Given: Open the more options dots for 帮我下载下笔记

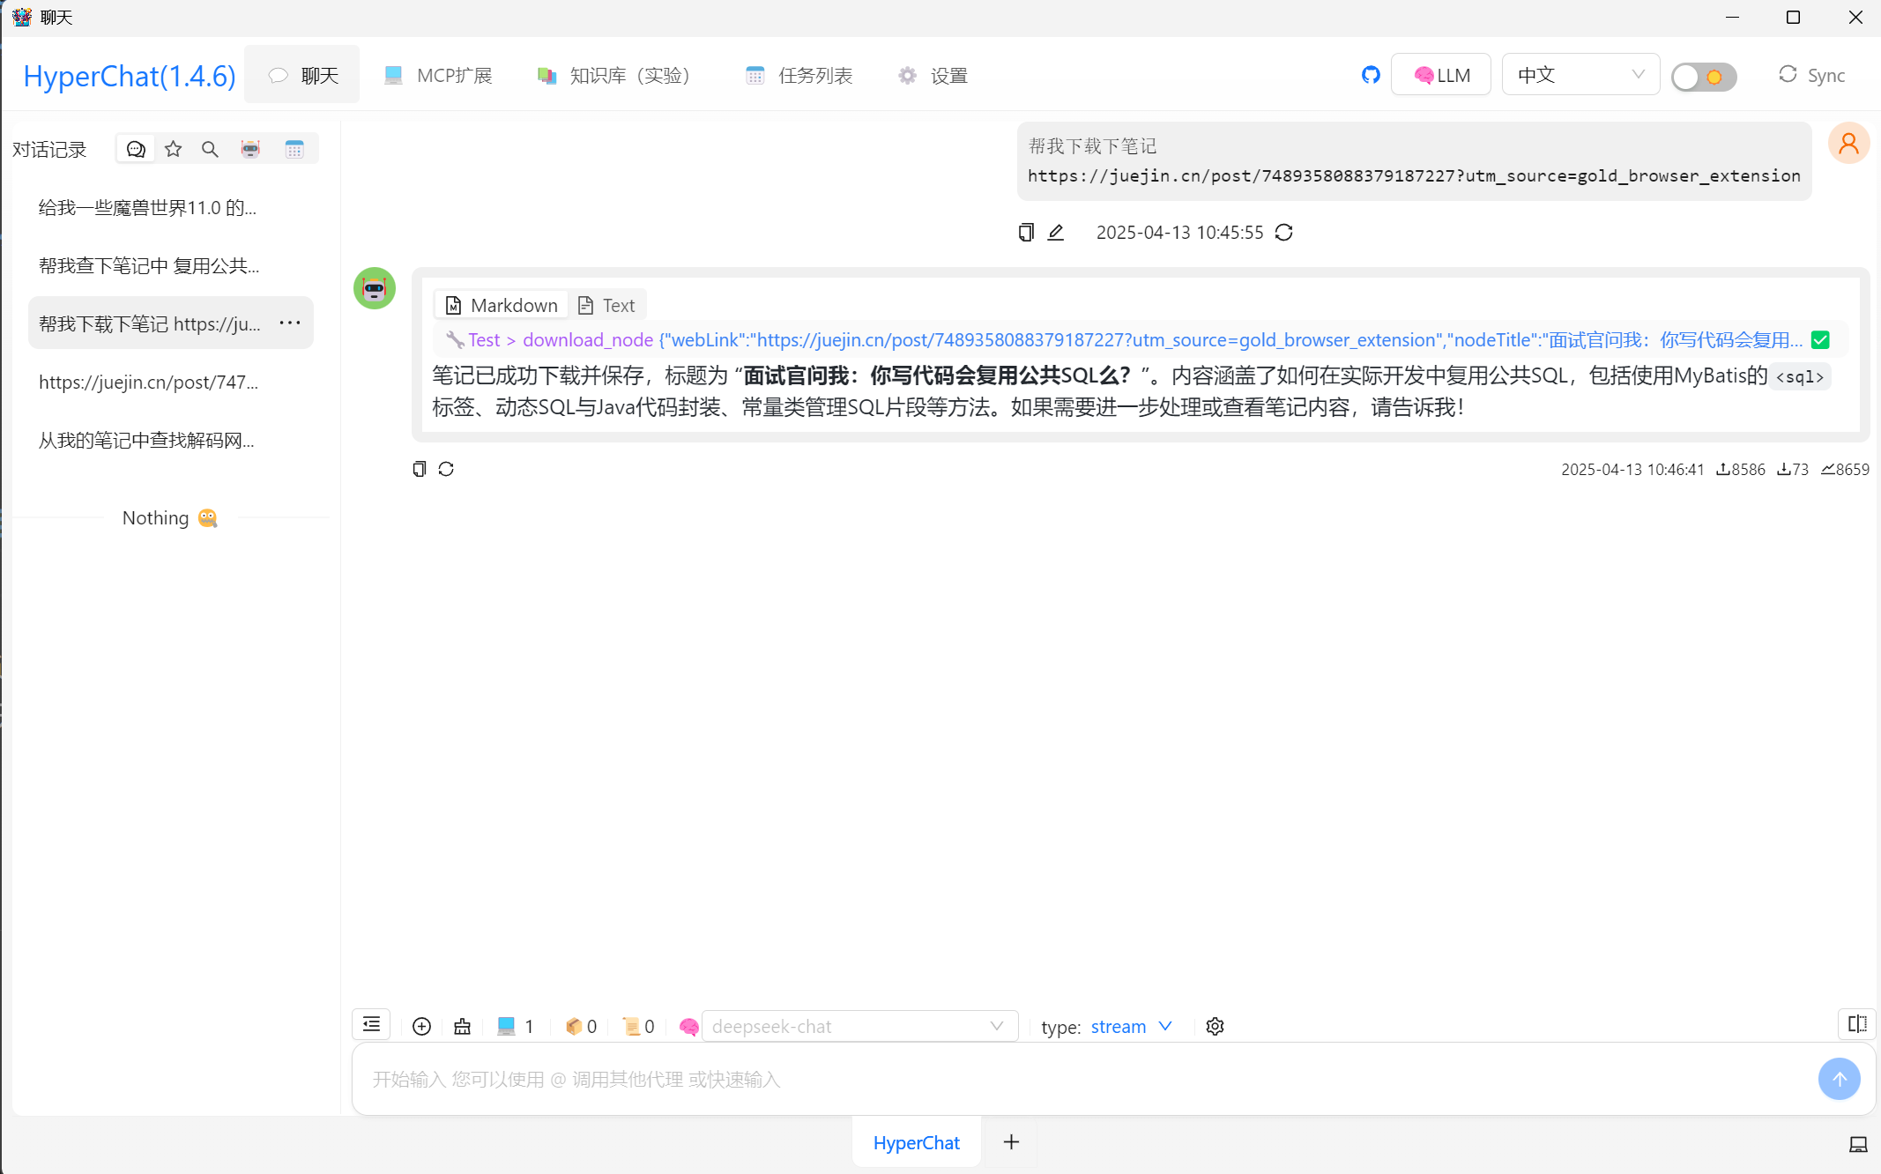Looking at the screenshot, I should click(290, 323).
